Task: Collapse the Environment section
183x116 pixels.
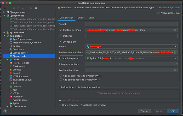Action: [60, 42]
